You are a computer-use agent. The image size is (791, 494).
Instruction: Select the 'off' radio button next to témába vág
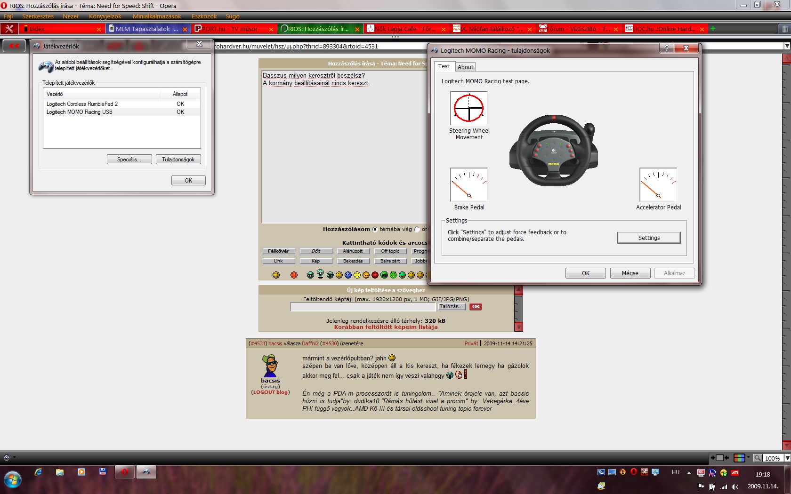(417, 230)
